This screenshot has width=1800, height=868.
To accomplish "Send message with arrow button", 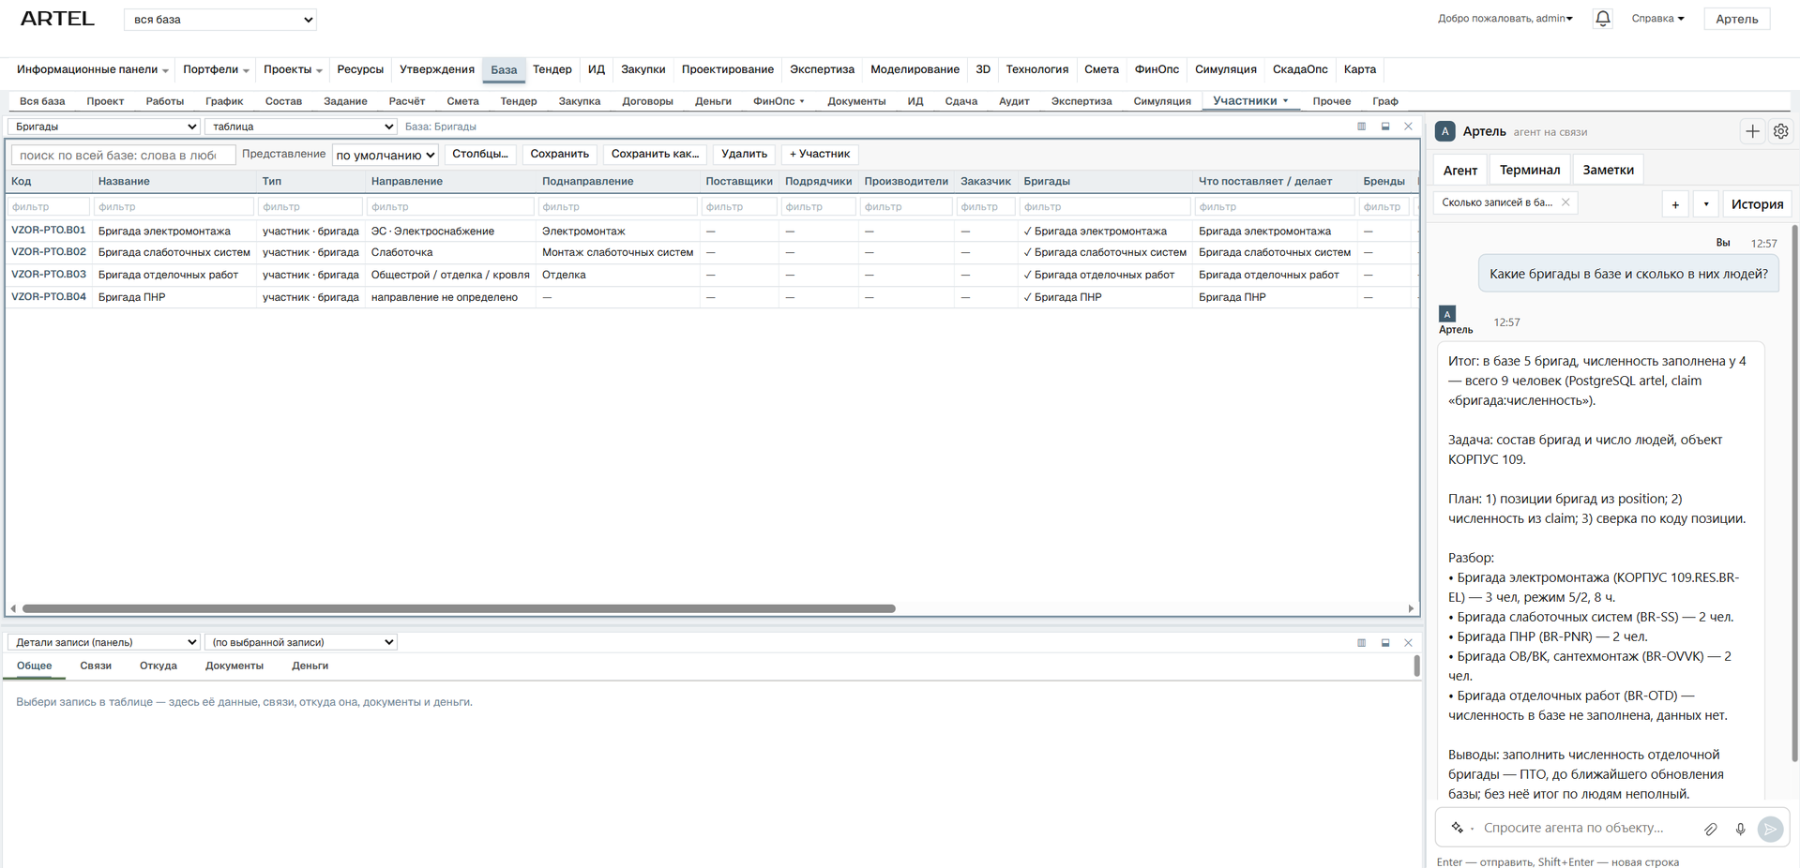I will 1770,829.
